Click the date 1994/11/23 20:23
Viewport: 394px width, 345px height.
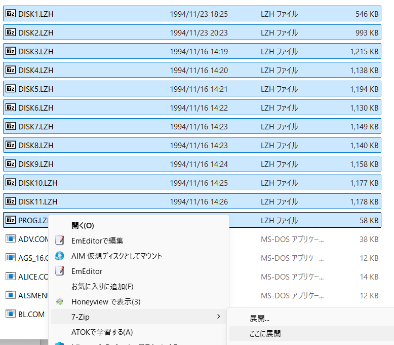click(x=199, y=33)
